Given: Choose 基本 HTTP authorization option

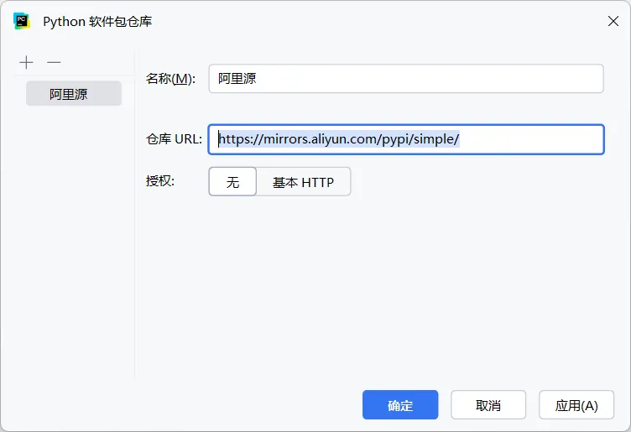Looking at the screenshot, I should (304, 182).
